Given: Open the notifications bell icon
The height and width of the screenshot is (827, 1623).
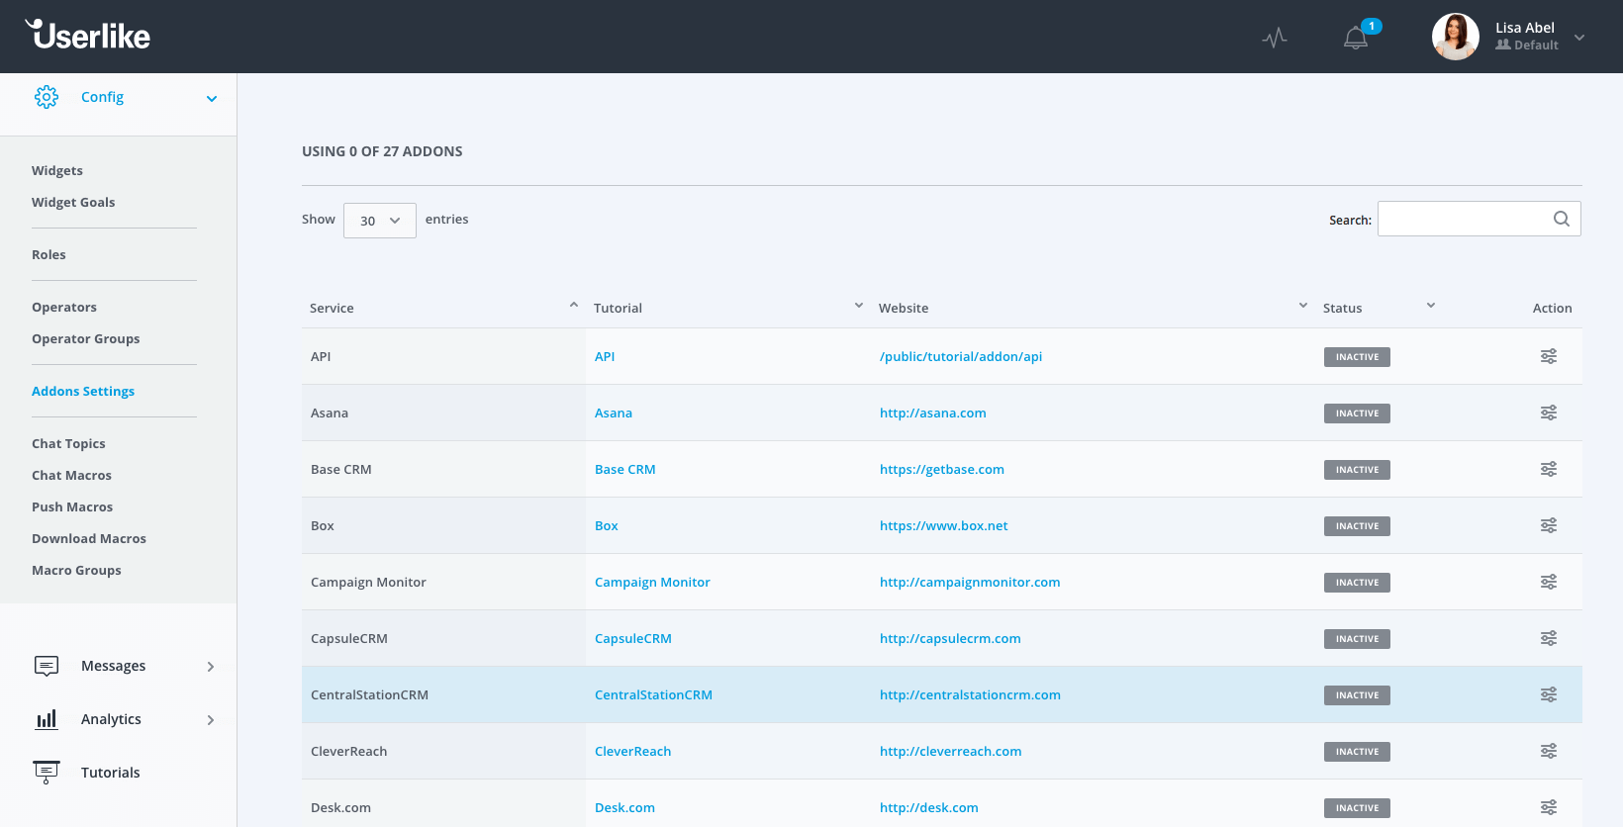Looking at the screenshot, I should (x=1356, y=38).
